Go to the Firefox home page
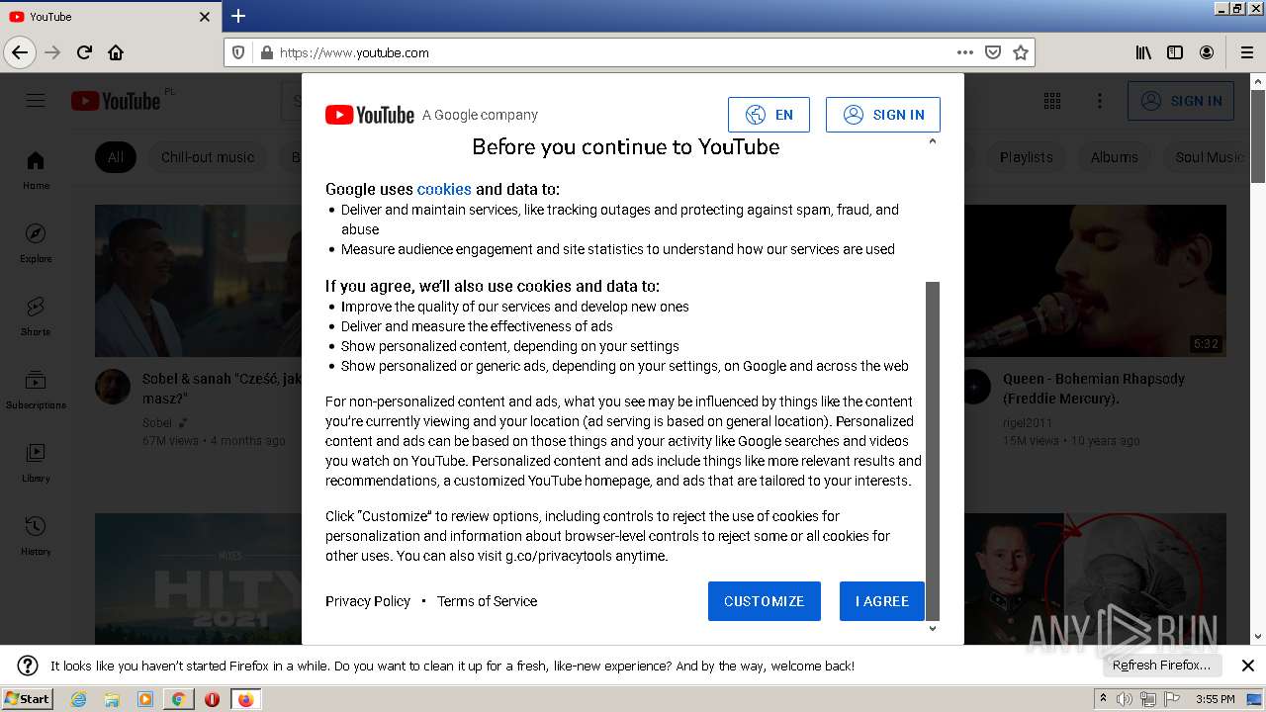Screen dimensions: 1266x712 pos(116,52)
